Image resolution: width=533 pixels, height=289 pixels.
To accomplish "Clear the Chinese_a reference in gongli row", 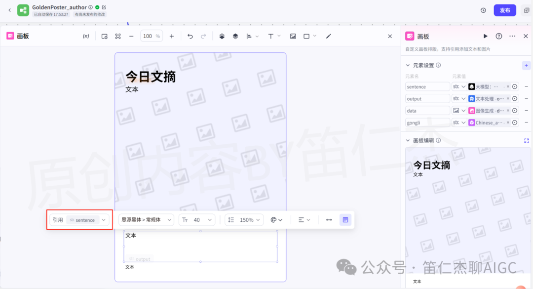I will click(508, 122).
